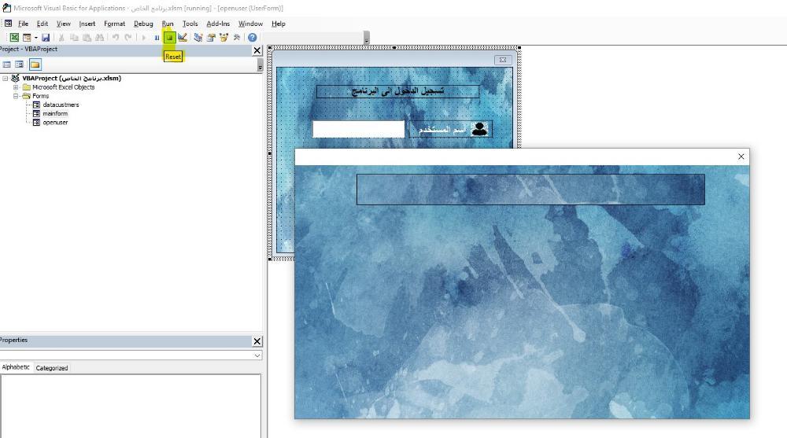Image resolution: width=787 pixels, height=438 pixels.
Task: Open the Add-Ins menu
Action: click(218, 24)
